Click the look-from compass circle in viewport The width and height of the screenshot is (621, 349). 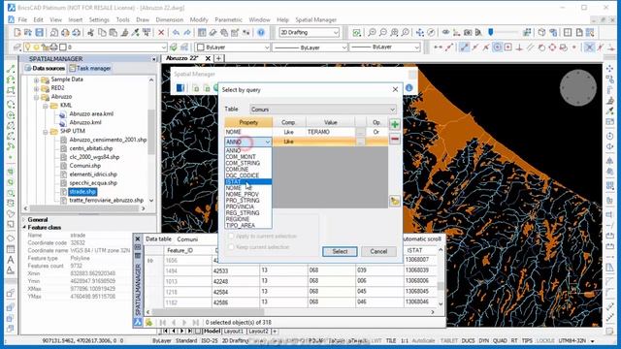tap(578, 88)
